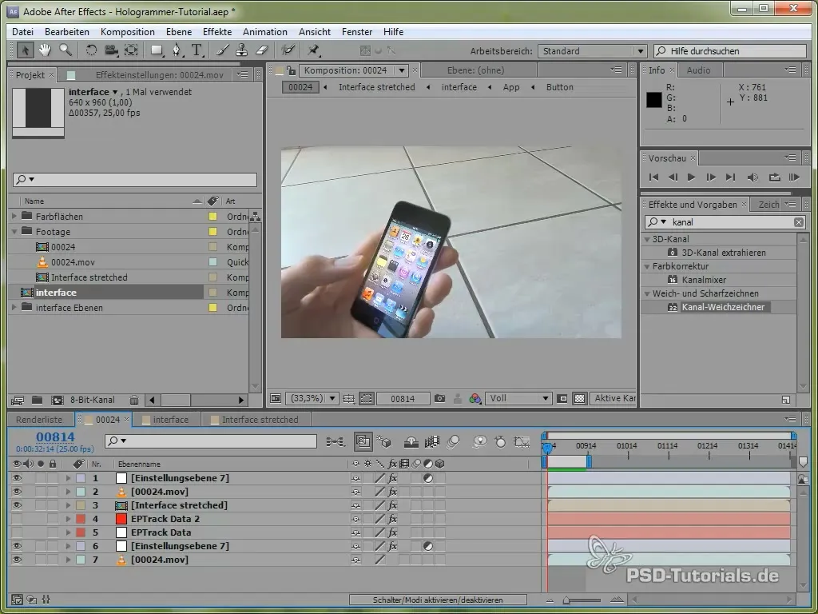
Task: Select the Brush tool
Action: tap(222, 50)
